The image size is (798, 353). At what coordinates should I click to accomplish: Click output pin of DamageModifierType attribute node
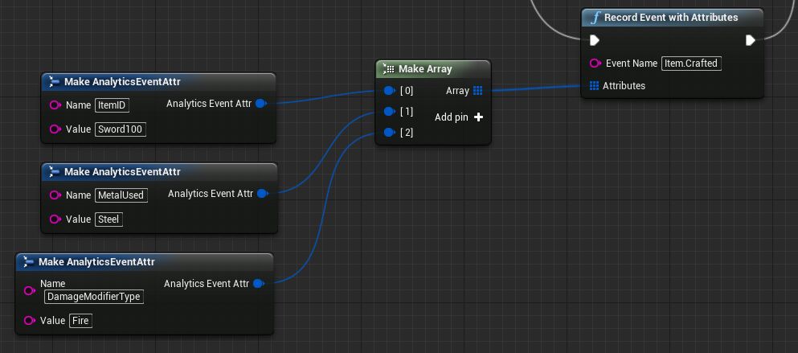point(259,284)
